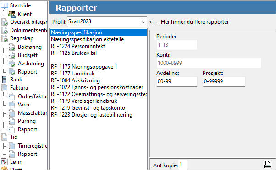Select RF-1223 Drosje- og lastebilnæring
The width and height of the screenshot is (276, 170).
click(x=98, y=115)
